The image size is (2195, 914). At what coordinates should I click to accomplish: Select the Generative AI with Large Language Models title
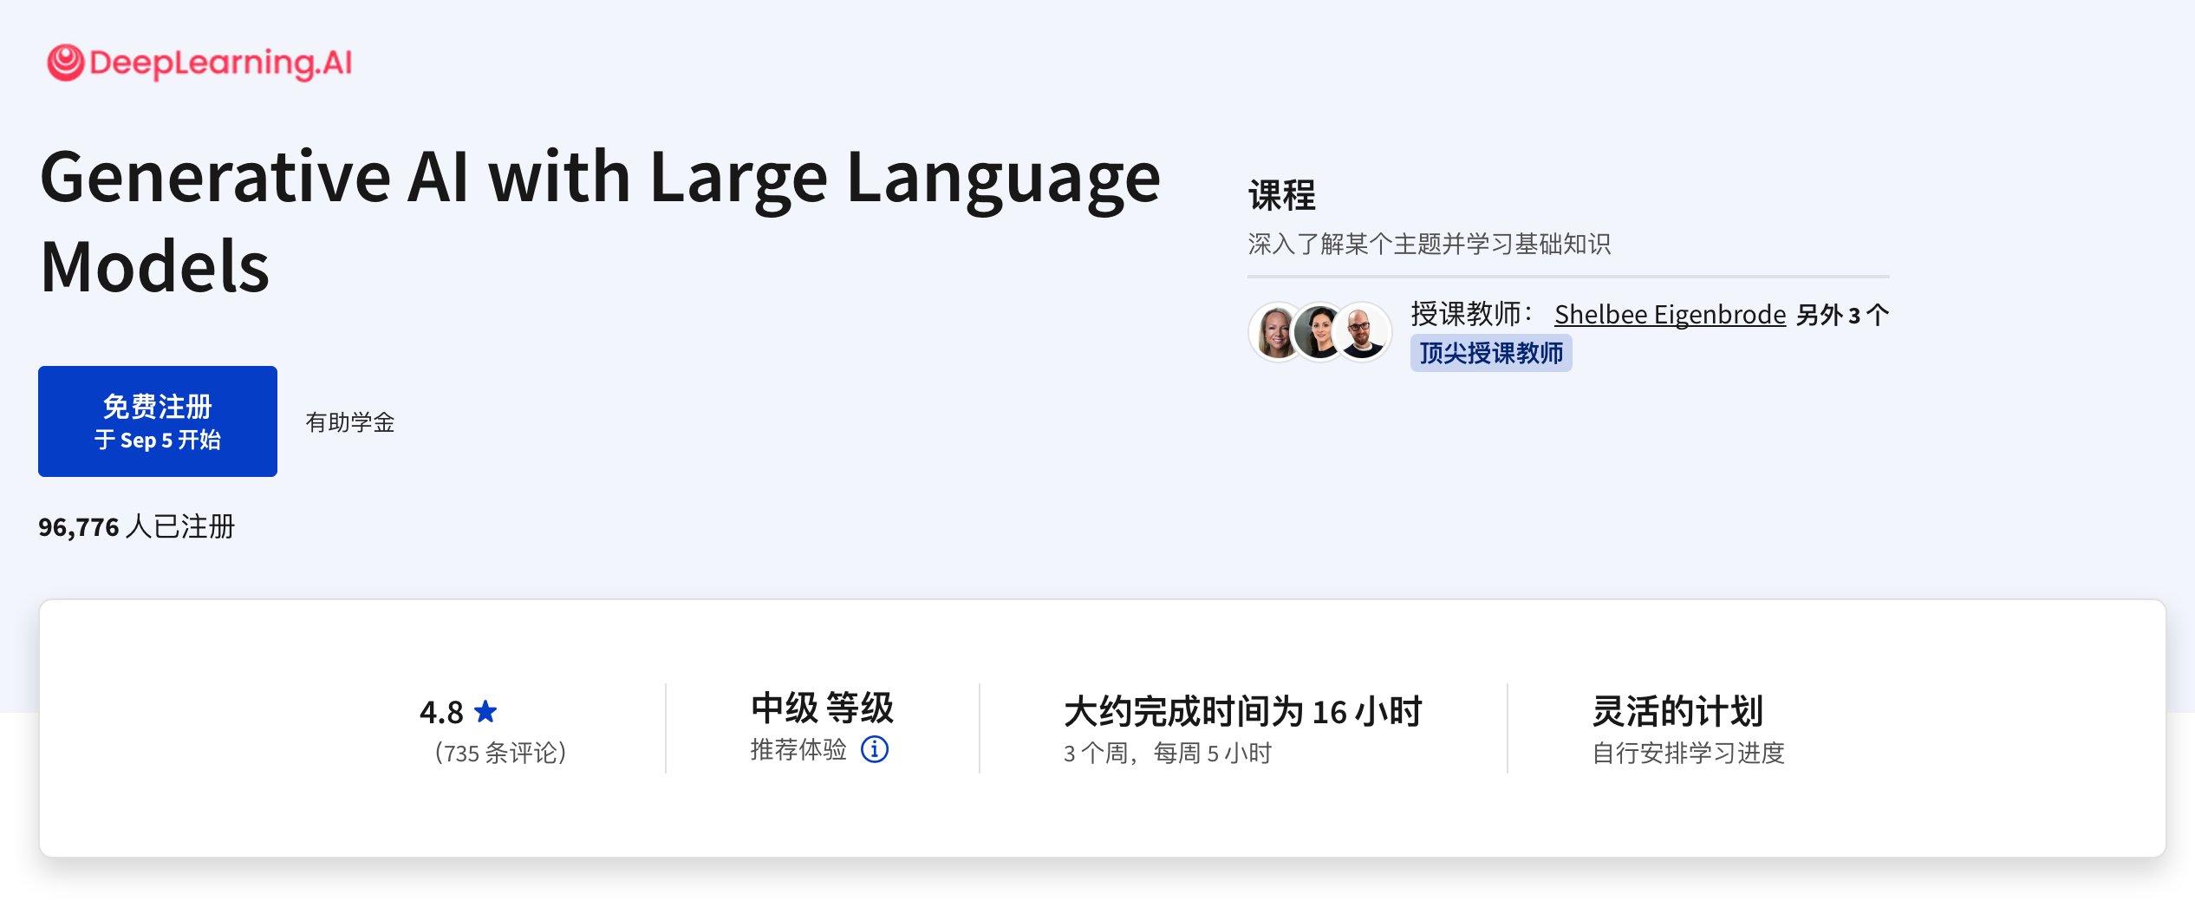[x=600, y=220]
